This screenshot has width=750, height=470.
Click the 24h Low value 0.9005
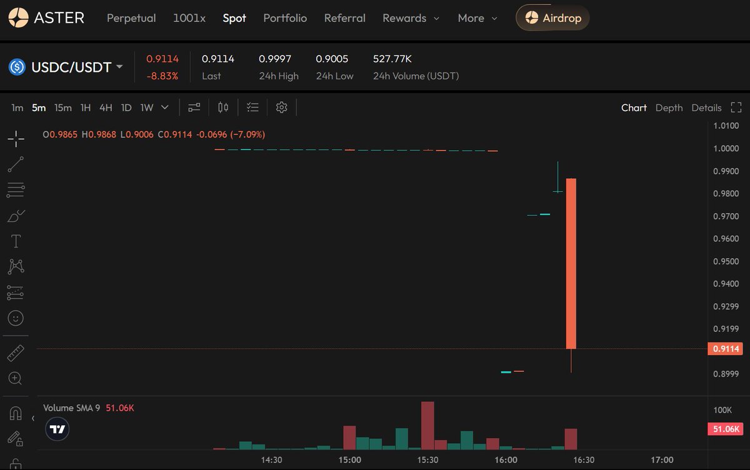[332, 59]
